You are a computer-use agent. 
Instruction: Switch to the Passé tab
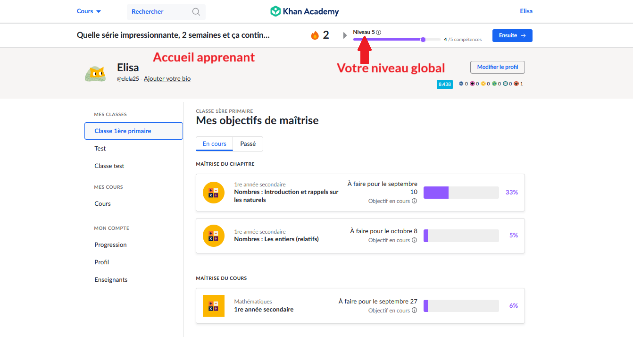coord(248,144)
